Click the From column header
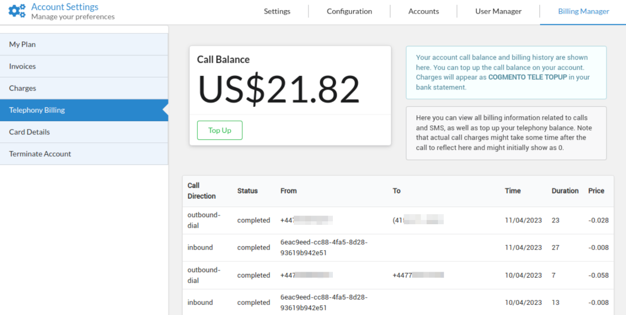Viewport: 626px width, 315px height. 288,191
